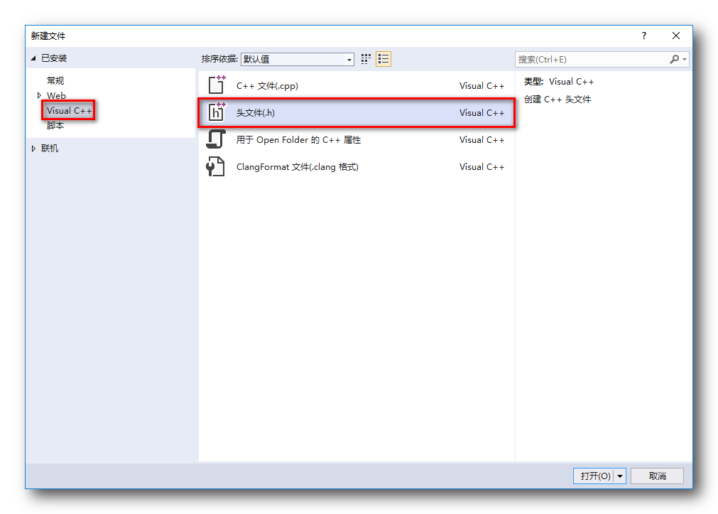Click the header file (.h) template icon
The width and height of the screenshot is (718, 514).
tap(217, 112)
